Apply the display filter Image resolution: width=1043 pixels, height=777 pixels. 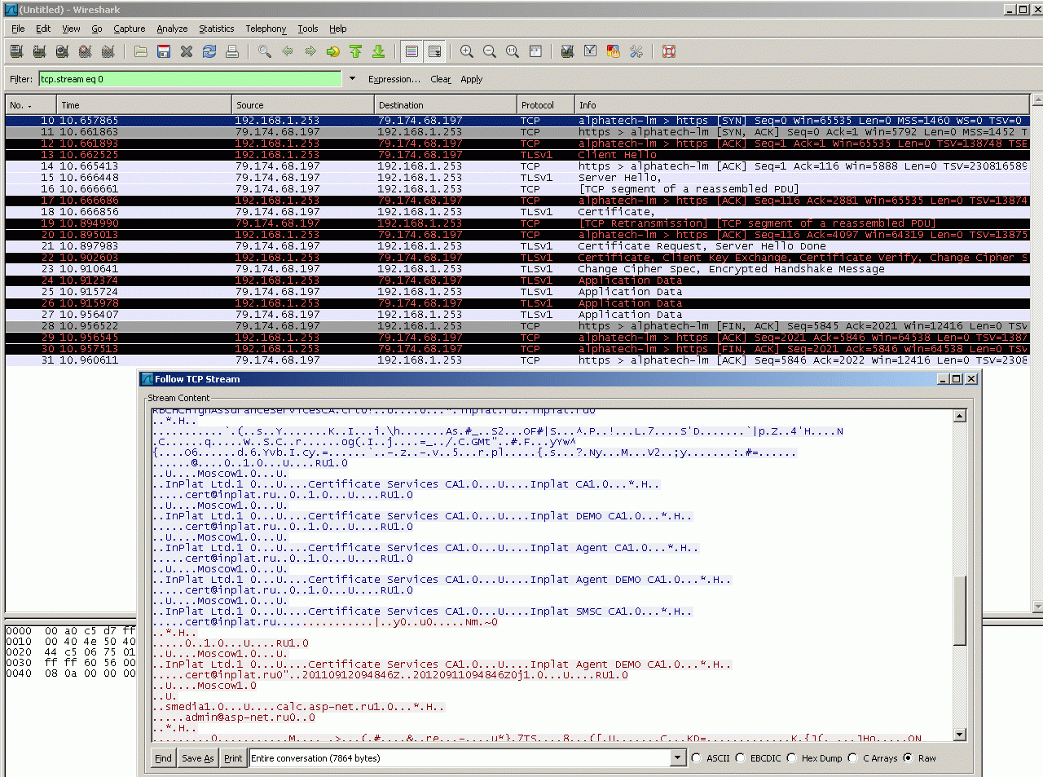point(472,79)
